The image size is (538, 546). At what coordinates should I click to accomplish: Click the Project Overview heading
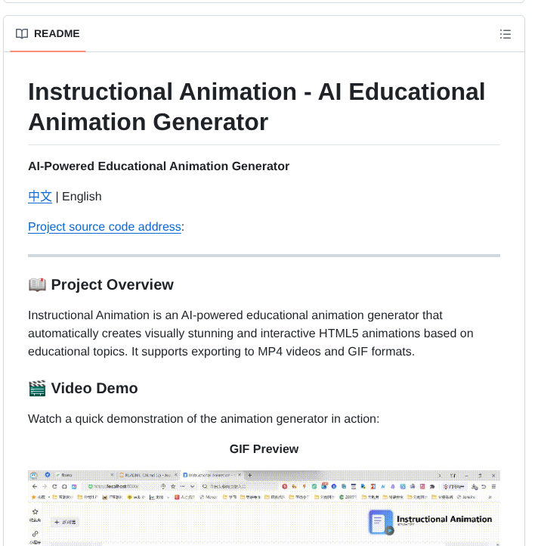point(101,284)
